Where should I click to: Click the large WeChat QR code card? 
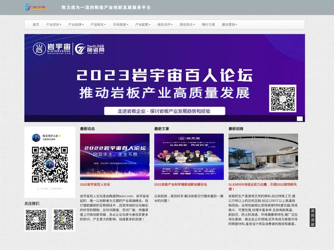click(50, 162)
